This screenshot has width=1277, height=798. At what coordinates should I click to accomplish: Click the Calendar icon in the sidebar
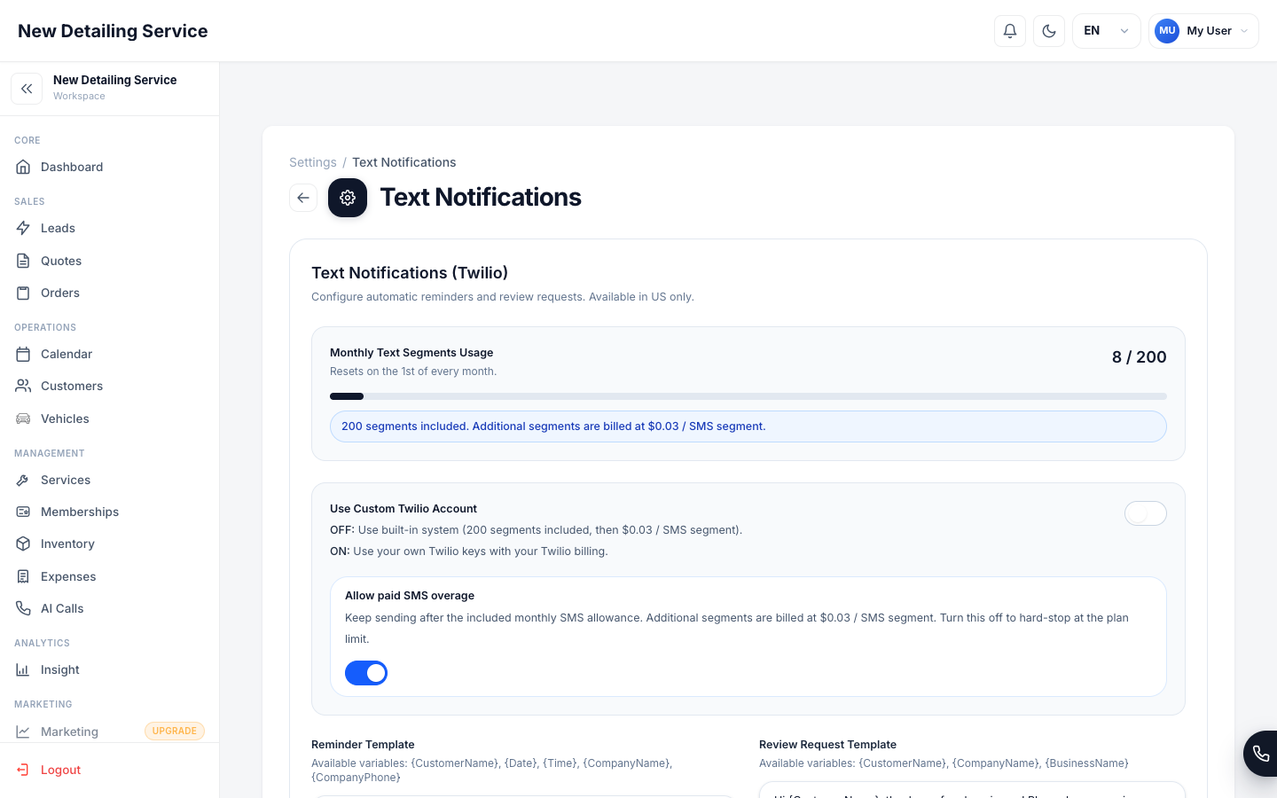[23, 354]
